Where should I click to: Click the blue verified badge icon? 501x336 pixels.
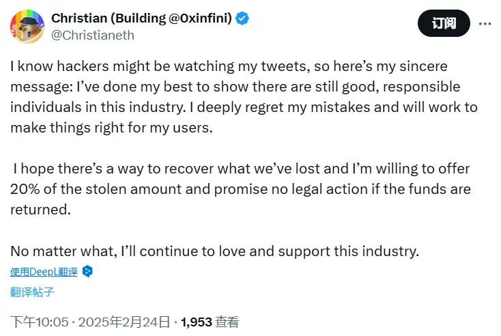coord(242,18)
